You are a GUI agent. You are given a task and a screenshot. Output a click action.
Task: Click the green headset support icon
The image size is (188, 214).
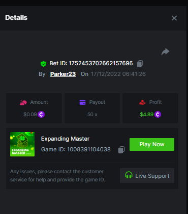[129, 175]
